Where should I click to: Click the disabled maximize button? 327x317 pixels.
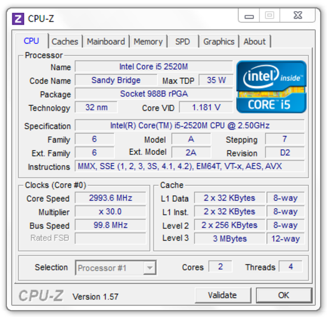point(269,15)
